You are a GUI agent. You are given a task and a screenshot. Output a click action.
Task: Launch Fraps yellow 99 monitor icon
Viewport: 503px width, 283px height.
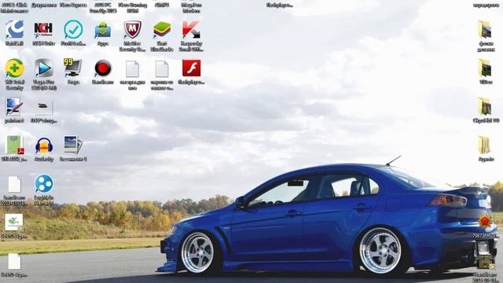(x=73, y=68)
